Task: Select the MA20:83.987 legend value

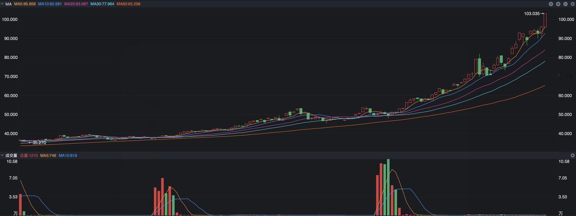Action: coord(76,4)
